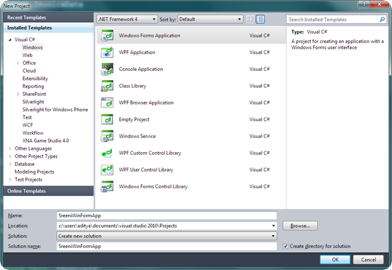The height and width of the screenshot is (270, 392).
Task: Click the dialog help question mark button
Action: [364, 4]
